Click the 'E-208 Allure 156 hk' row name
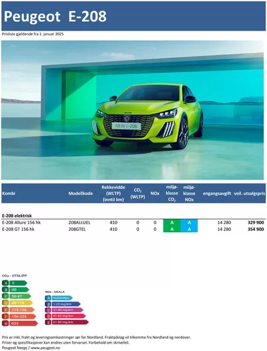This screenshot has width=267, height=351. point(21,222)
